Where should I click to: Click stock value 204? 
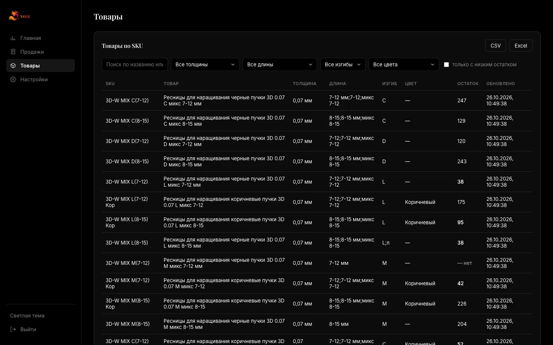[x=462, y=324]
